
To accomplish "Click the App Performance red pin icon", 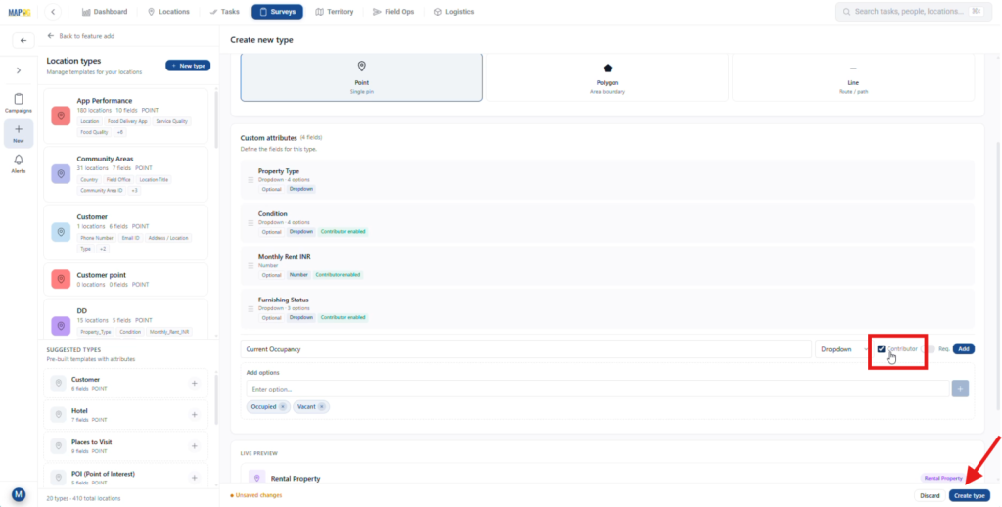I will point(61,115).
